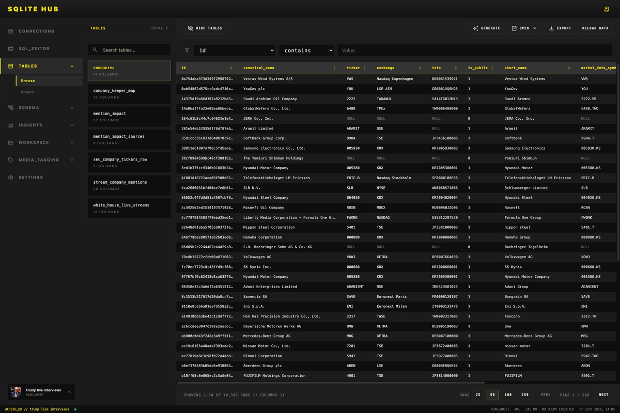This screenshot has height=413, width=620.
Task: Select the white_house_live_streams table
Action: pos(129,208)
